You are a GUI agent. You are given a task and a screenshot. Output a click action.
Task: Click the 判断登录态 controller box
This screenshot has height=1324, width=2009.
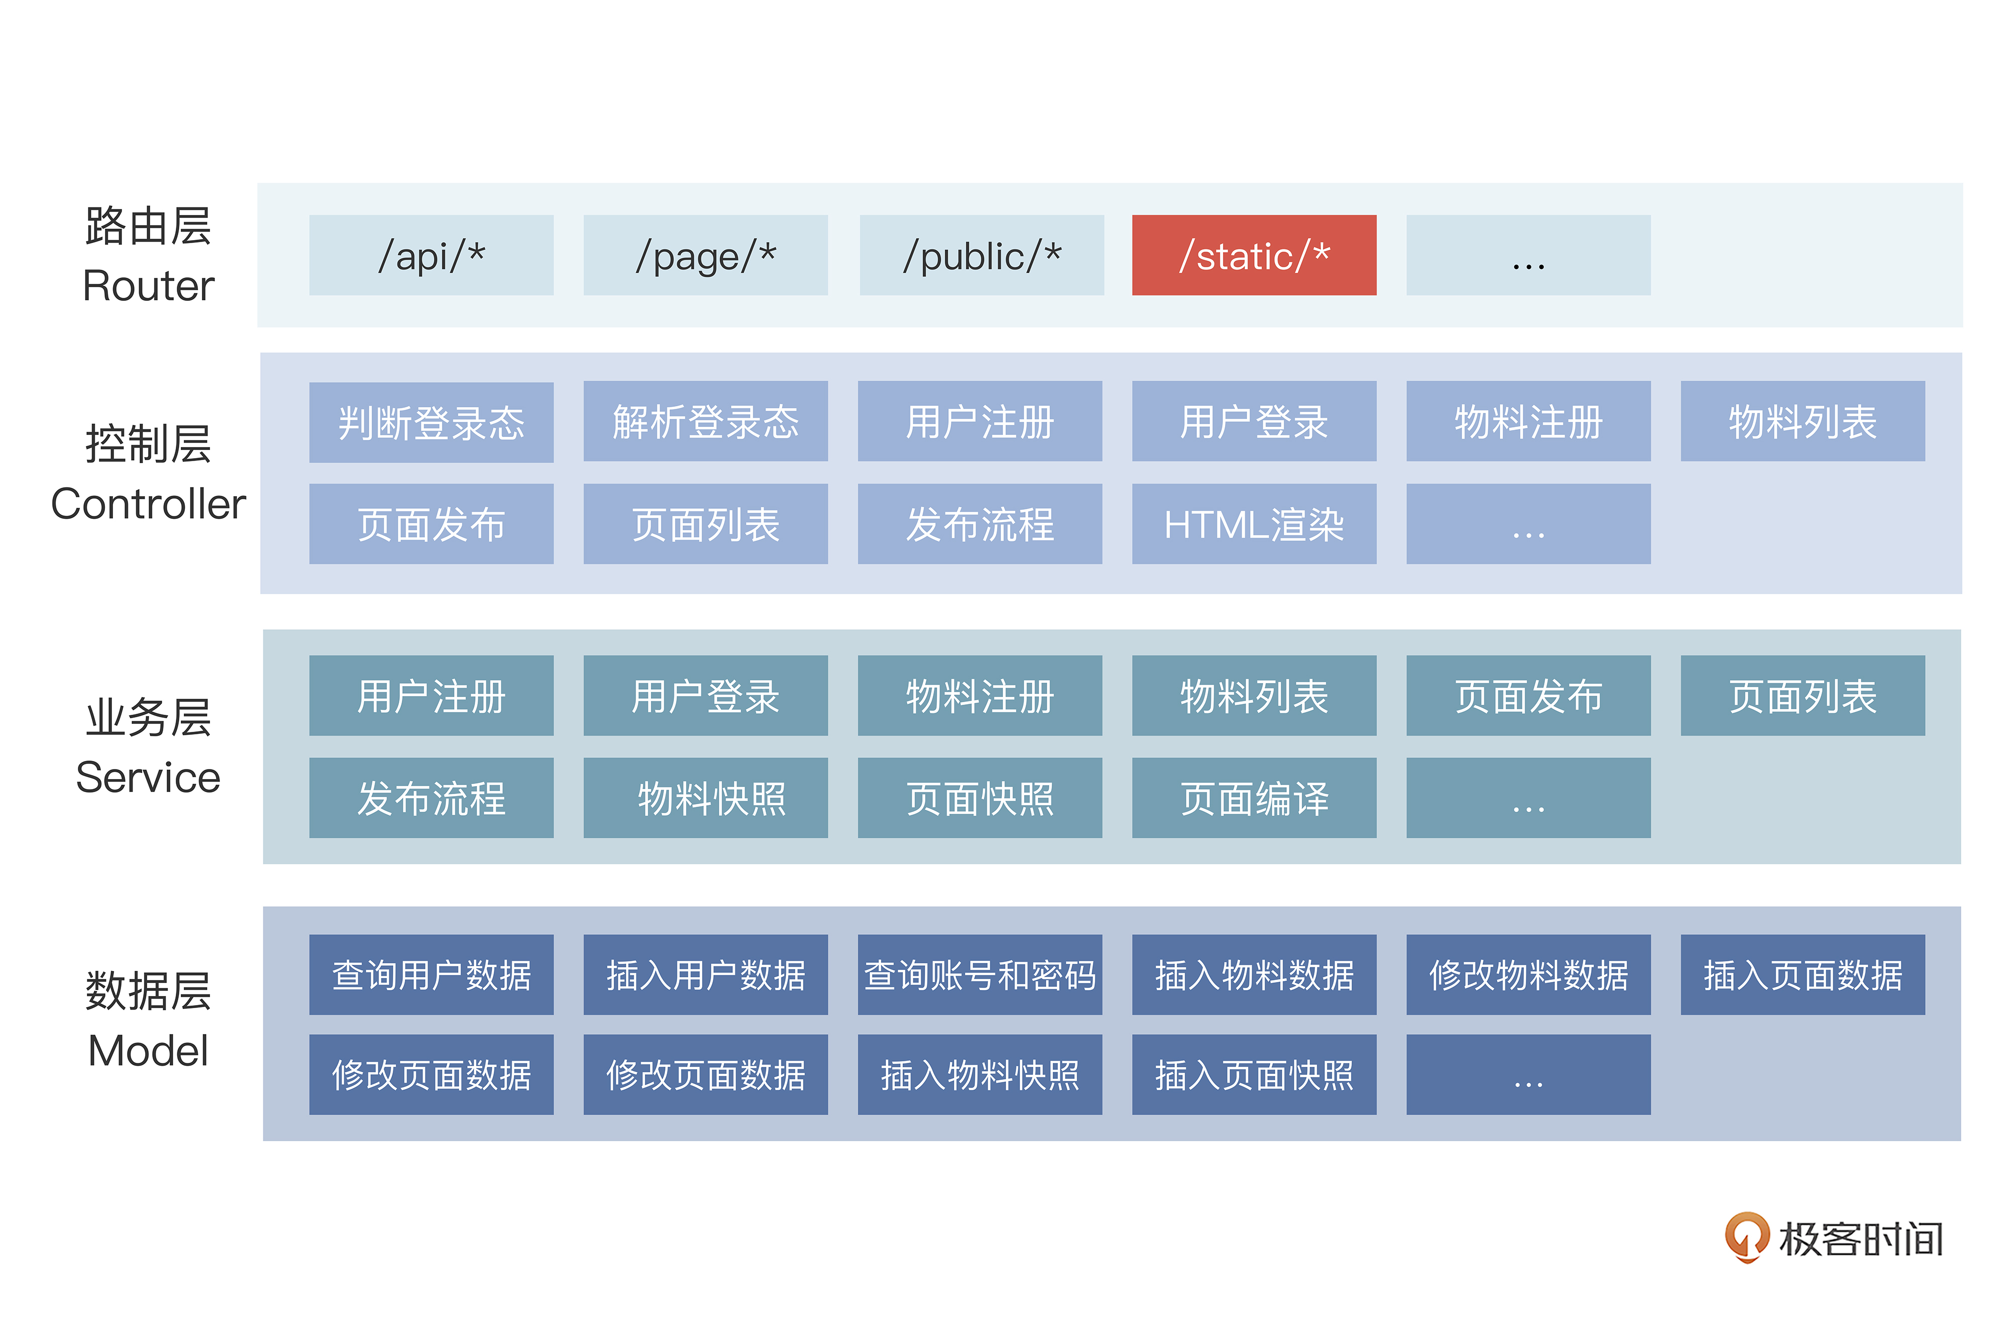(431, 422)
